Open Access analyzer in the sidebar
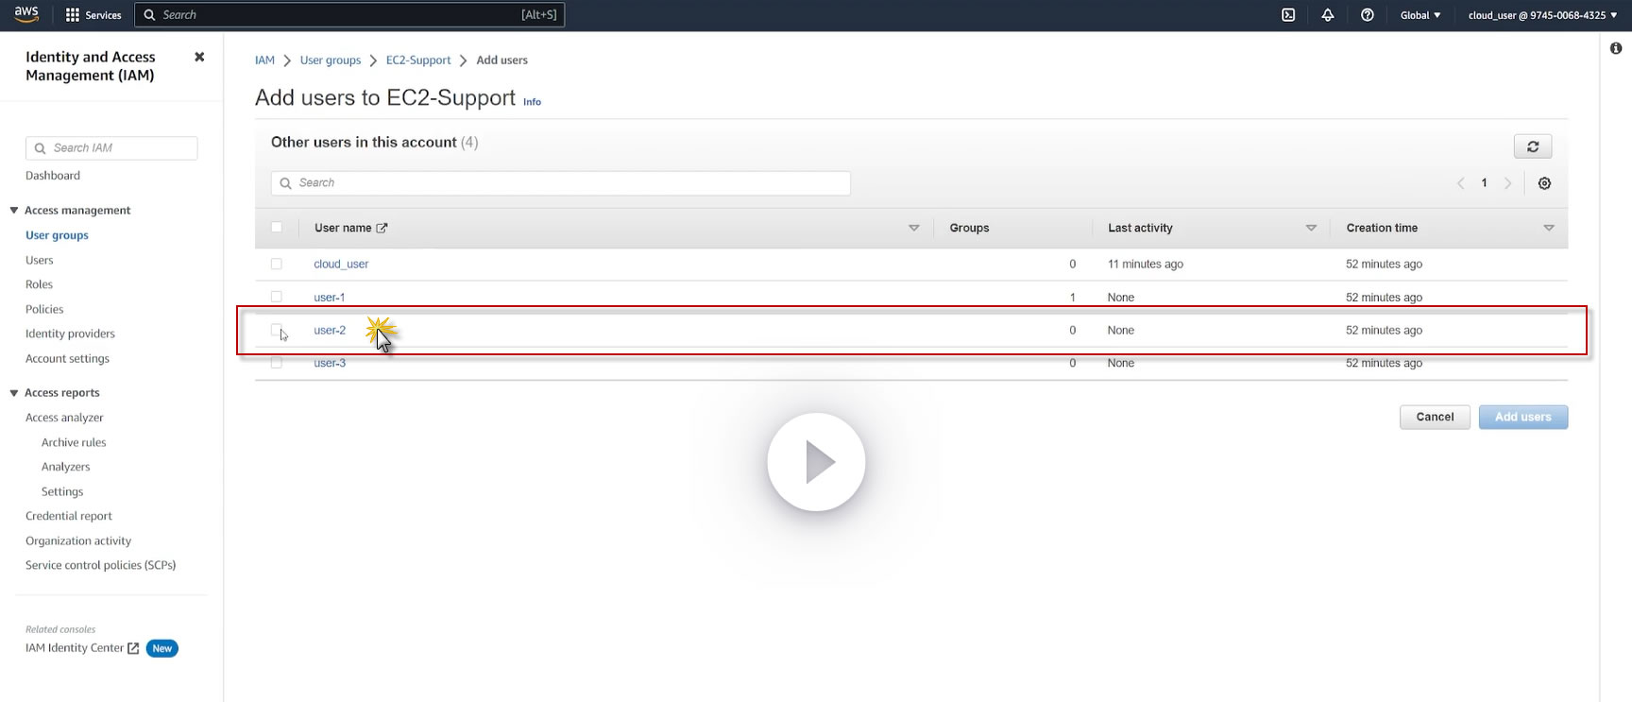Screen dimensions: 1632x702 [x=64, y=418]
